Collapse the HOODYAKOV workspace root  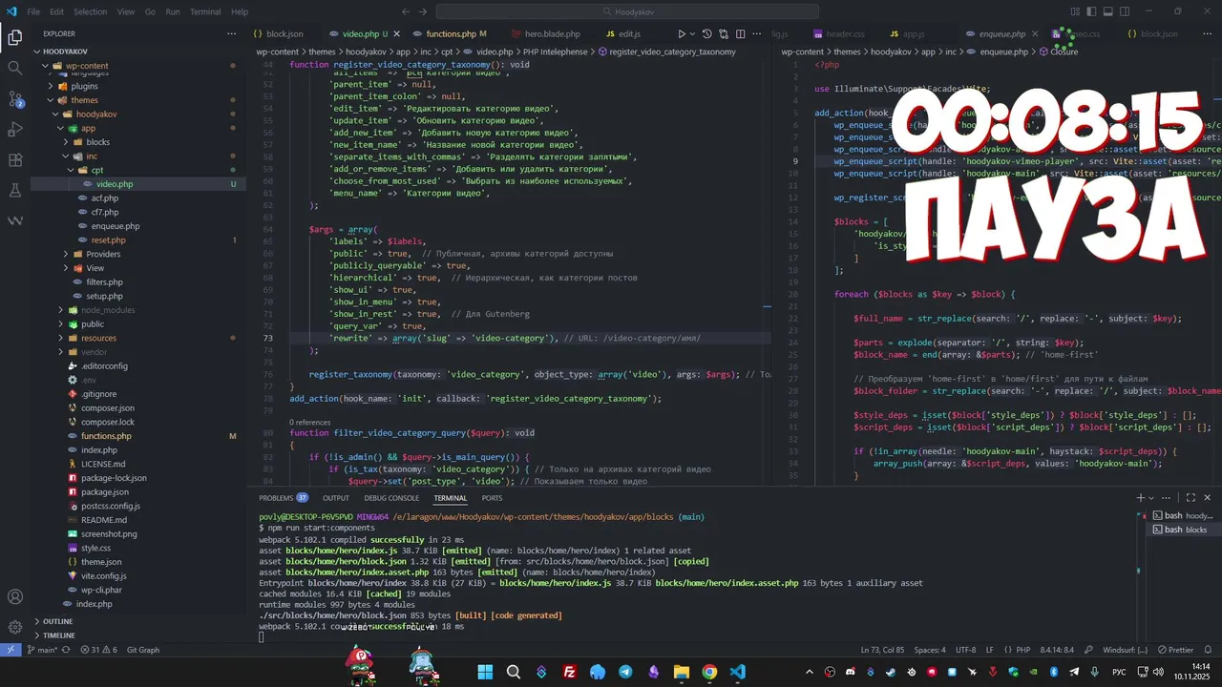[x=138, y=52]
